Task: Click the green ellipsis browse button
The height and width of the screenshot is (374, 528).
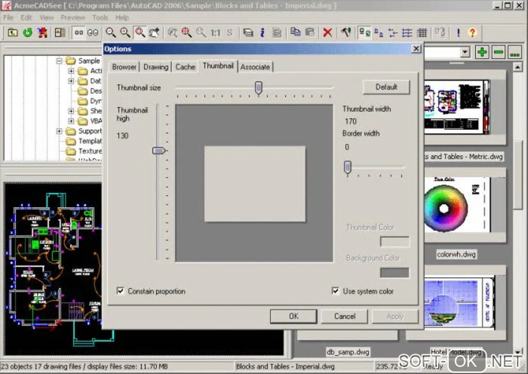Action: (x=515, y=52)
